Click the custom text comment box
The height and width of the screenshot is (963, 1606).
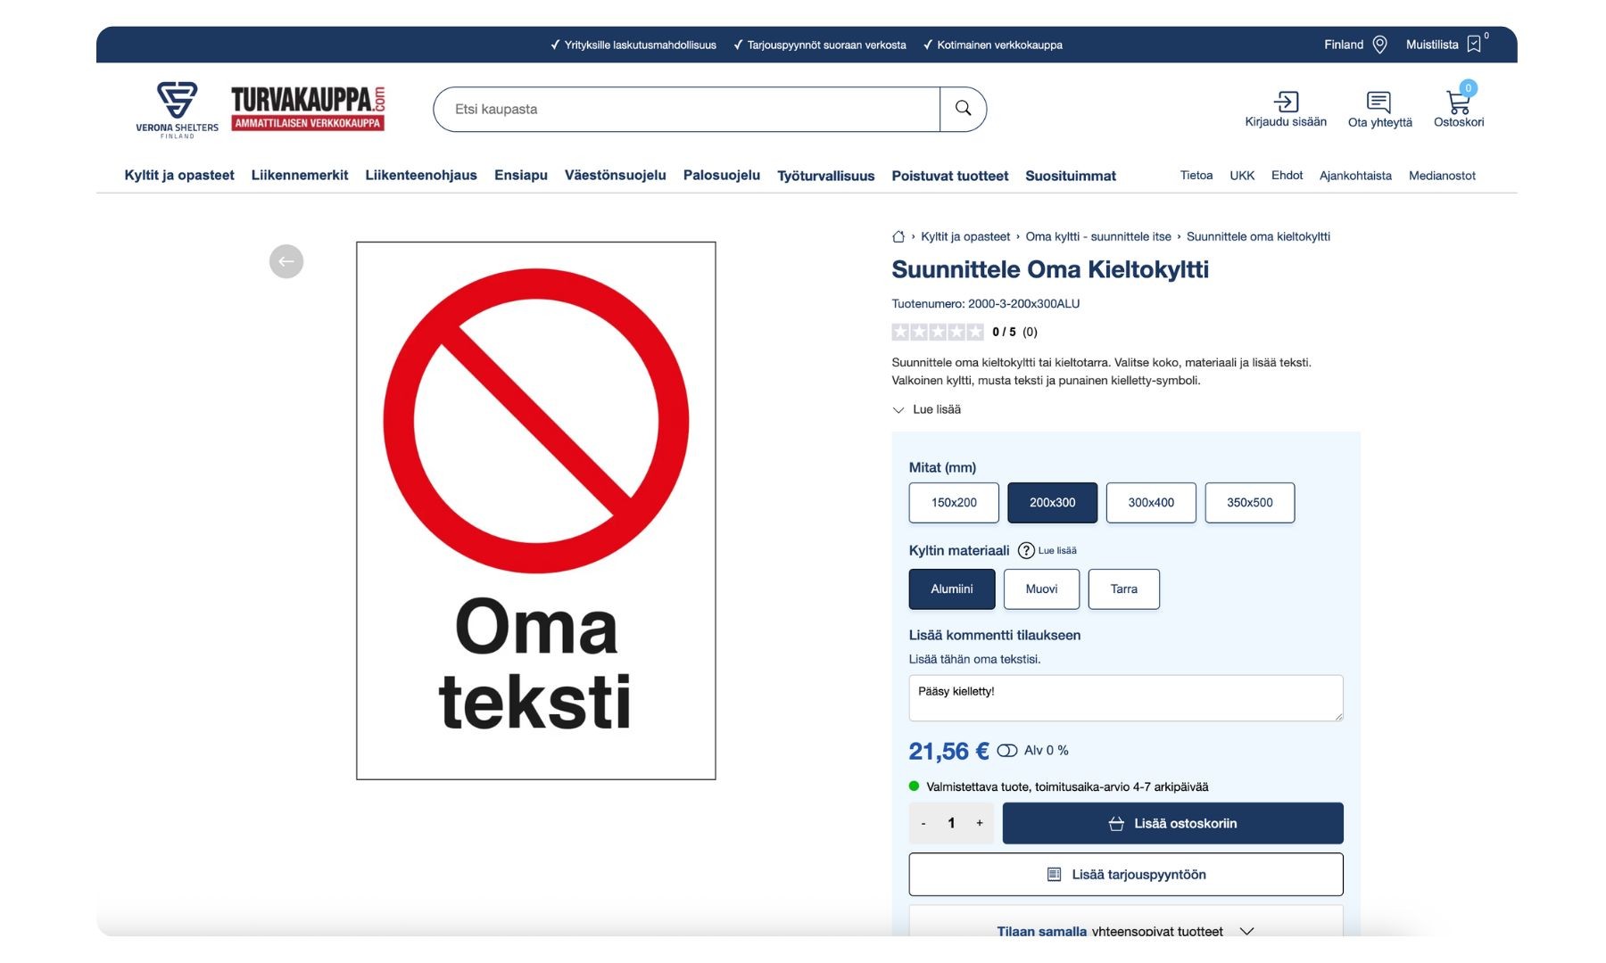coord(1126,698)
